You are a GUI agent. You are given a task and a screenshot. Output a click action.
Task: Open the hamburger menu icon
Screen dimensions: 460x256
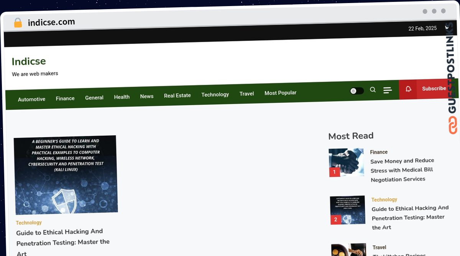(x=388, y=90)
